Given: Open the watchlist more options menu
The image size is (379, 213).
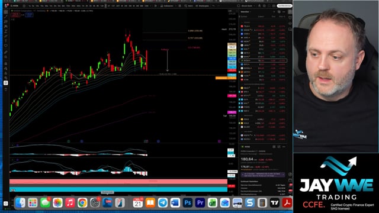Looking at the screenshot, I should [284, 12].
